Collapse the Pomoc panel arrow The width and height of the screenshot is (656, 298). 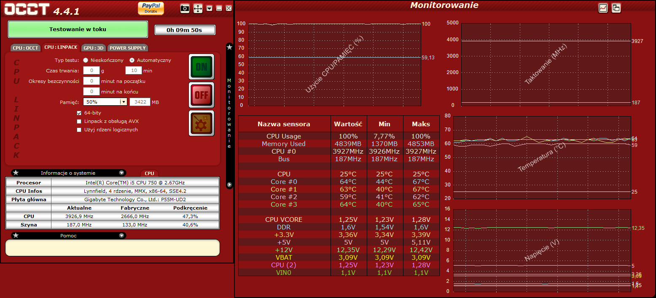click(121, 235)
